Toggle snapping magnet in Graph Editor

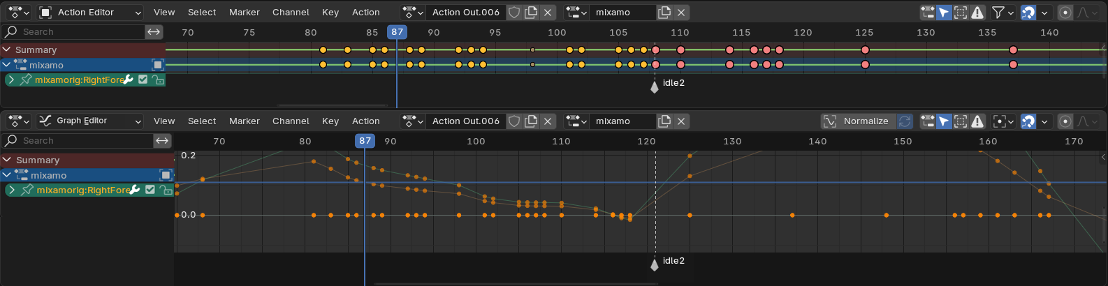pyautogui.click(x=1028, y=121)
